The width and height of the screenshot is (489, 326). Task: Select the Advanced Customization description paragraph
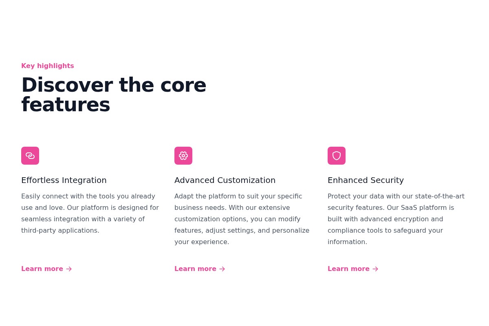click(x=242, y=219)
